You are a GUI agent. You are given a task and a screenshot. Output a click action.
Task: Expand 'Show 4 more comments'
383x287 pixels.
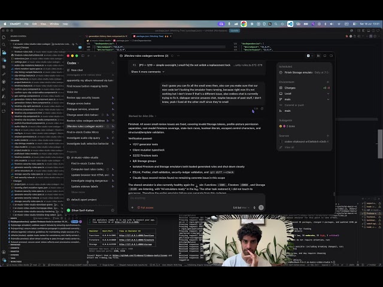point(148,72)
